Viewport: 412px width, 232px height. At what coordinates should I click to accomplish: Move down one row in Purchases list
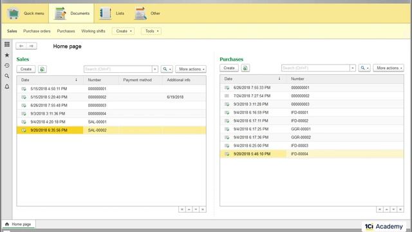tap(393, 209)
